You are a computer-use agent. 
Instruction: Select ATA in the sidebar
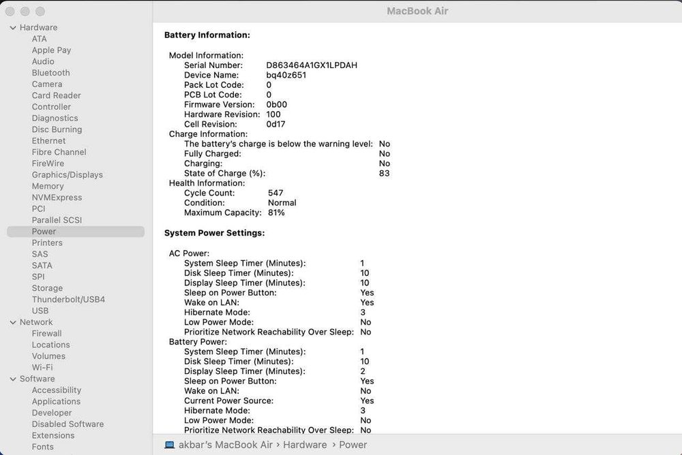(x=39, y=39)
